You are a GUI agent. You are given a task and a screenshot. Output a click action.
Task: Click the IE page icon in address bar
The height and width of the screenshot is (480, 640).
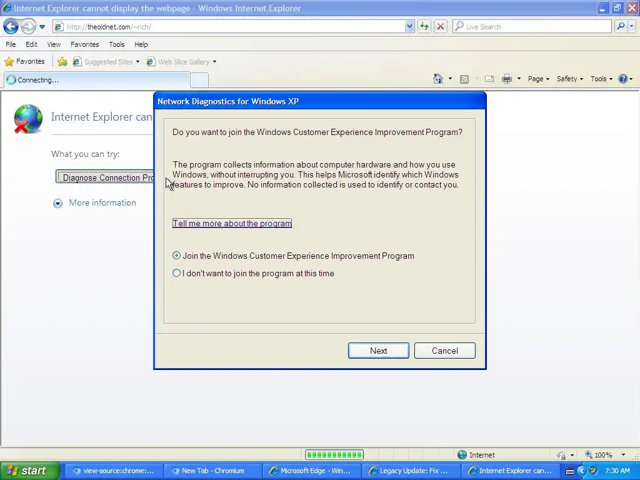[x=59, y=27]
